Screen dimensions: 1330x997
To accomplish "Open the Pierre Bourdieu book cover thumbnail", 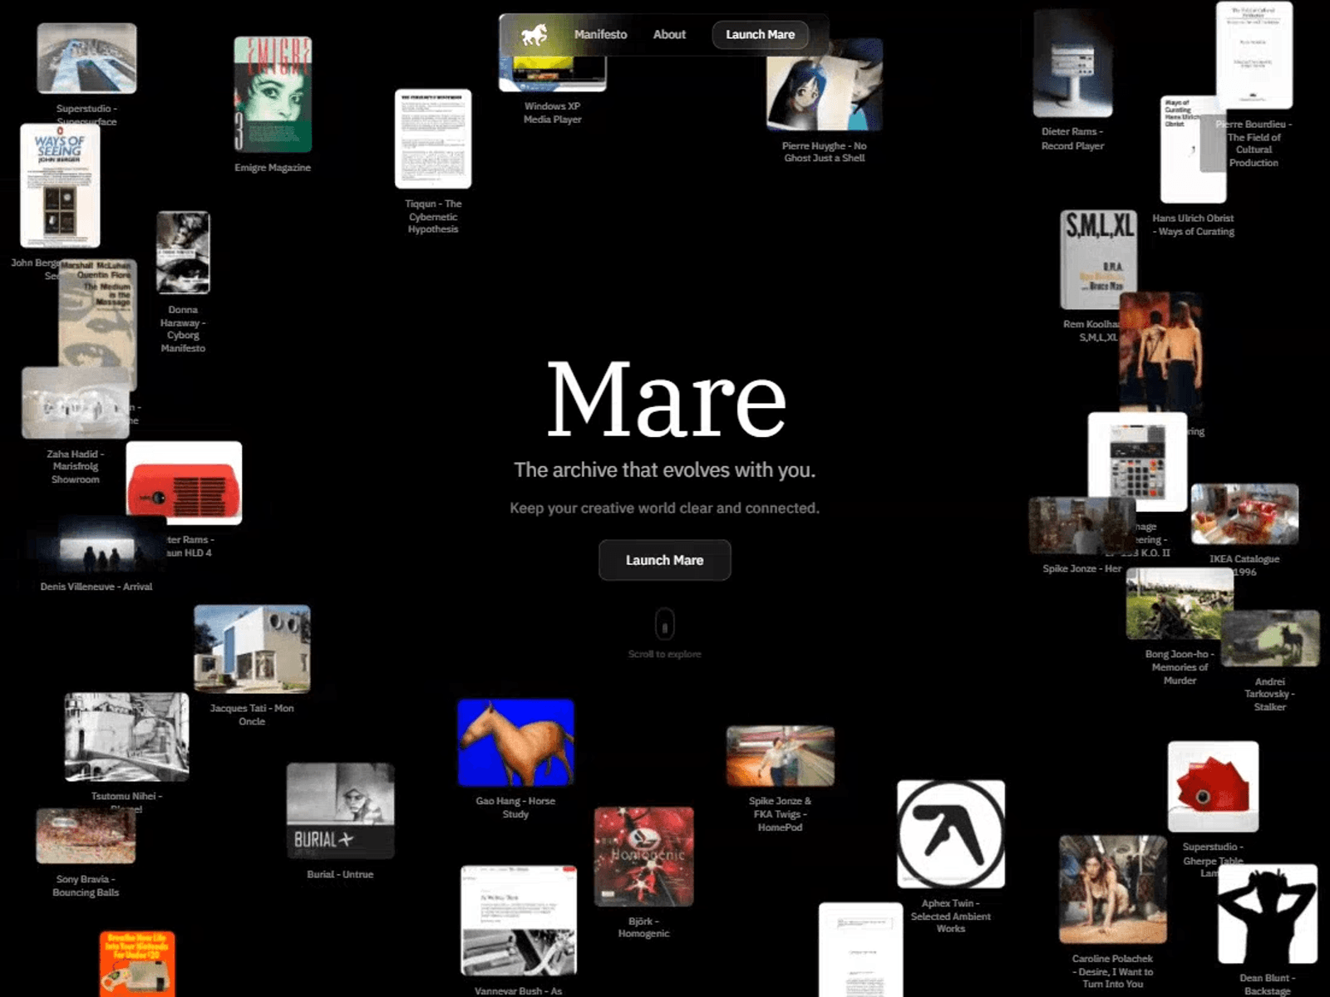I will [1254, 56].
